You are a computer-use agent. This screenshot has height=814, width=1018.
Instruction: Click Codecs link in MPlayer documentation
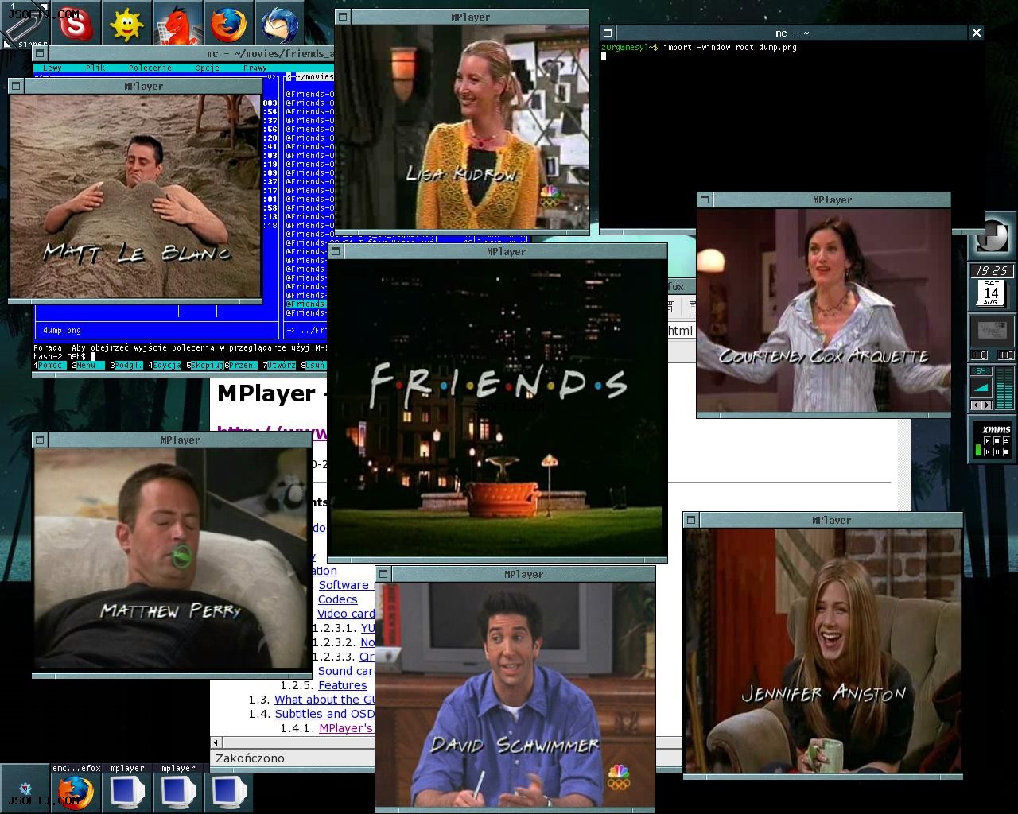(x=337, y=599)
